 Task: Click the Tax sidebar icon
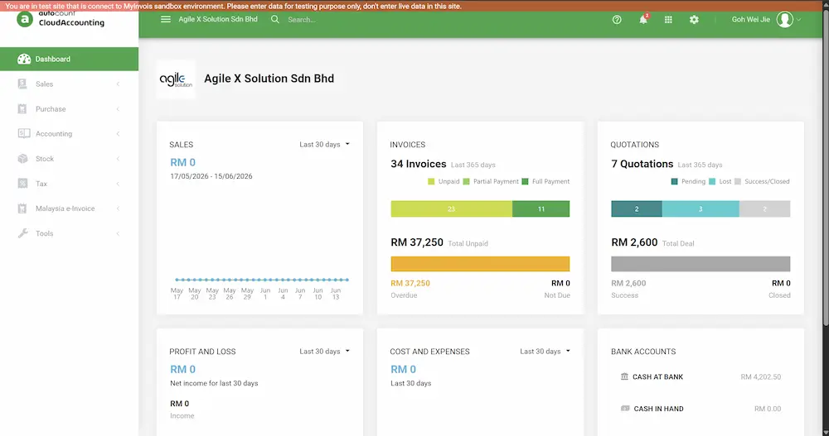click(x=22, y=183)
